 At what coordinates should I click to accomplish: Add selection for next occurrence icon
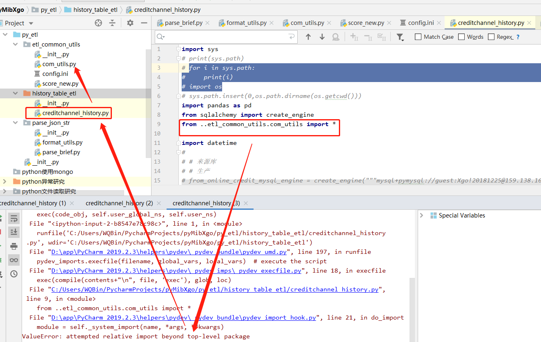click(354, 37)
